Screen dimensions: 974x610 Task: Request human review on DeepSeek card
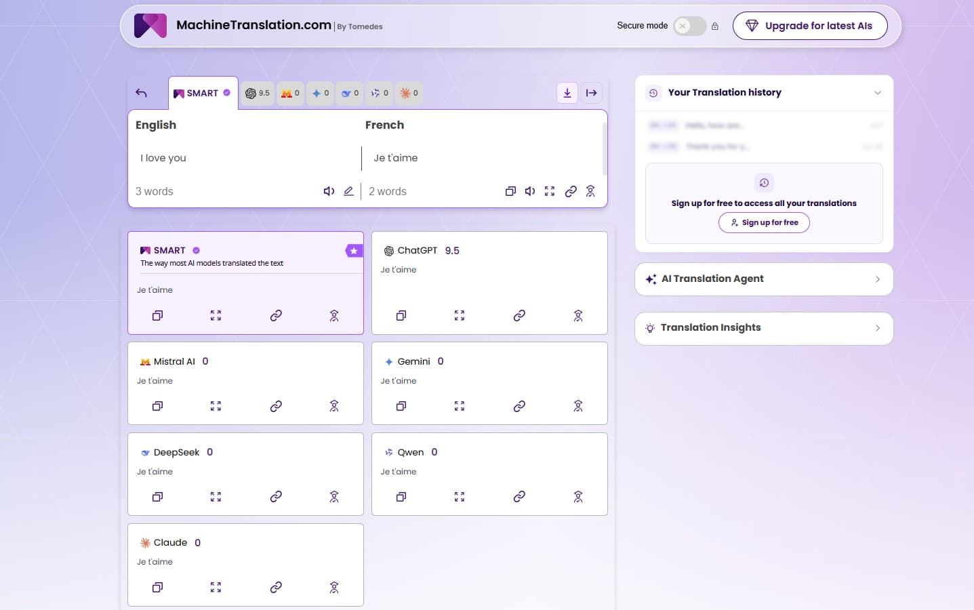coord(334,497)
